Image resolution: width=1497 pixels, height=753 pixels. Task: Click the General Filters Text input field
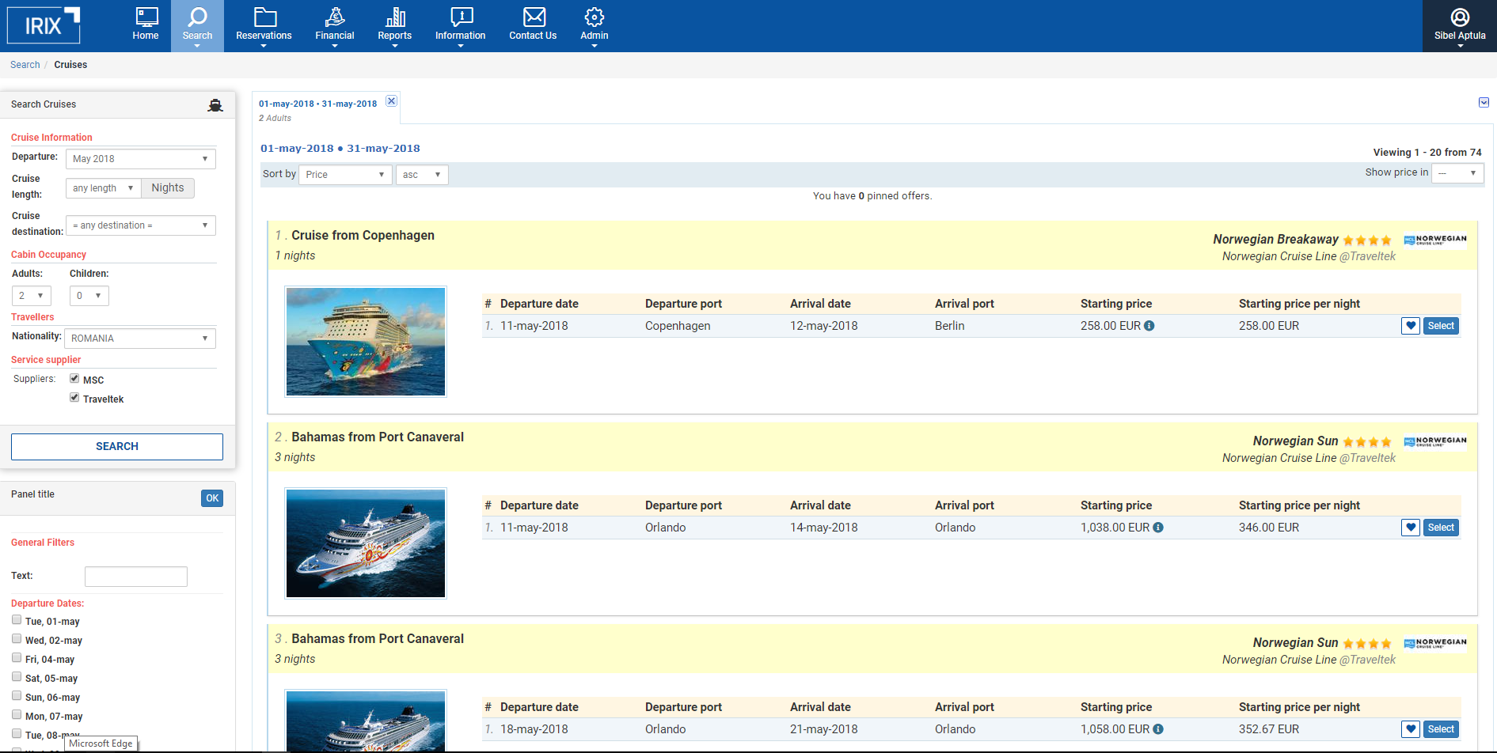pyautogui.click(x=136, y=577)
